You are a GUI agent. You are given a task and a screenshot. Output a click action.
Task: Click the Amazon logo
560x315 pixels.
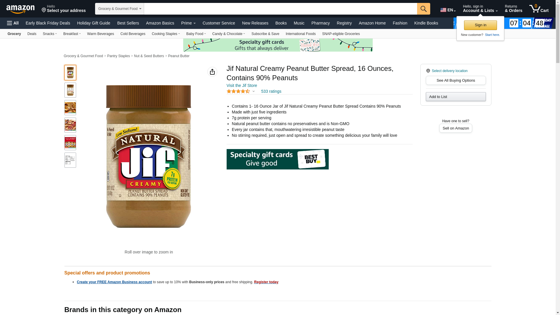click(x=20, y=9)
